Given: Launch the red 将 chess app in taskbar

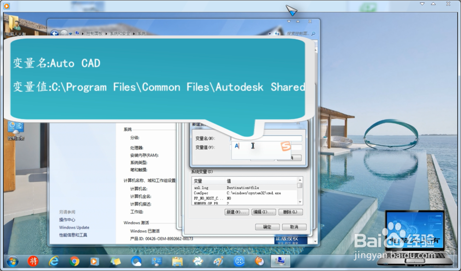Looking at the screenshot, I should (x=33, y=261).
